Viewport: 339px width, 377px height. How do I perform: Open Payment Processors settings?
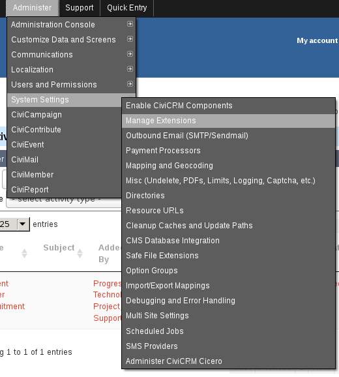(228, 151)
